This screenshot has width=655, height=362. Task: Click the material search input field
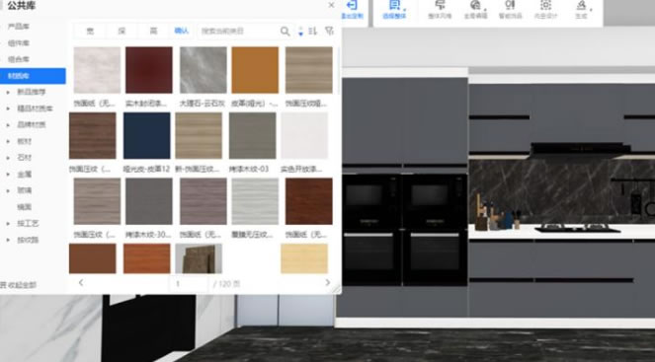(x=239, y=32)
